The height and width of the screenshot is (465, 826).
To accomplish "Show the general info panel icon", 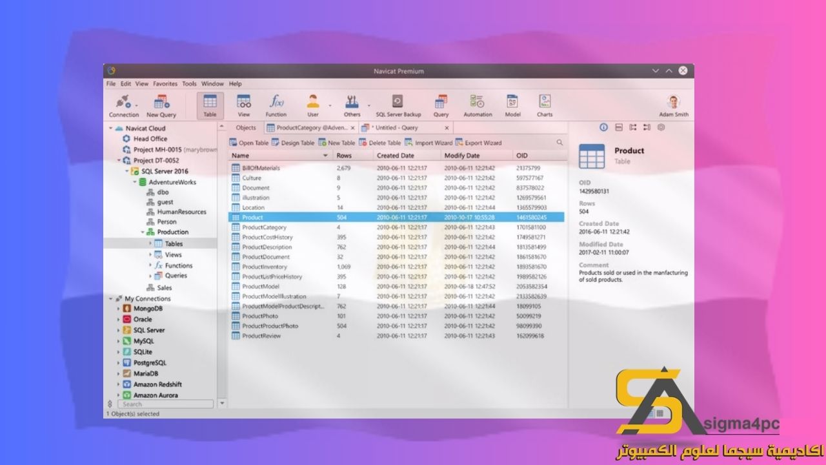I will pos(604,127).
